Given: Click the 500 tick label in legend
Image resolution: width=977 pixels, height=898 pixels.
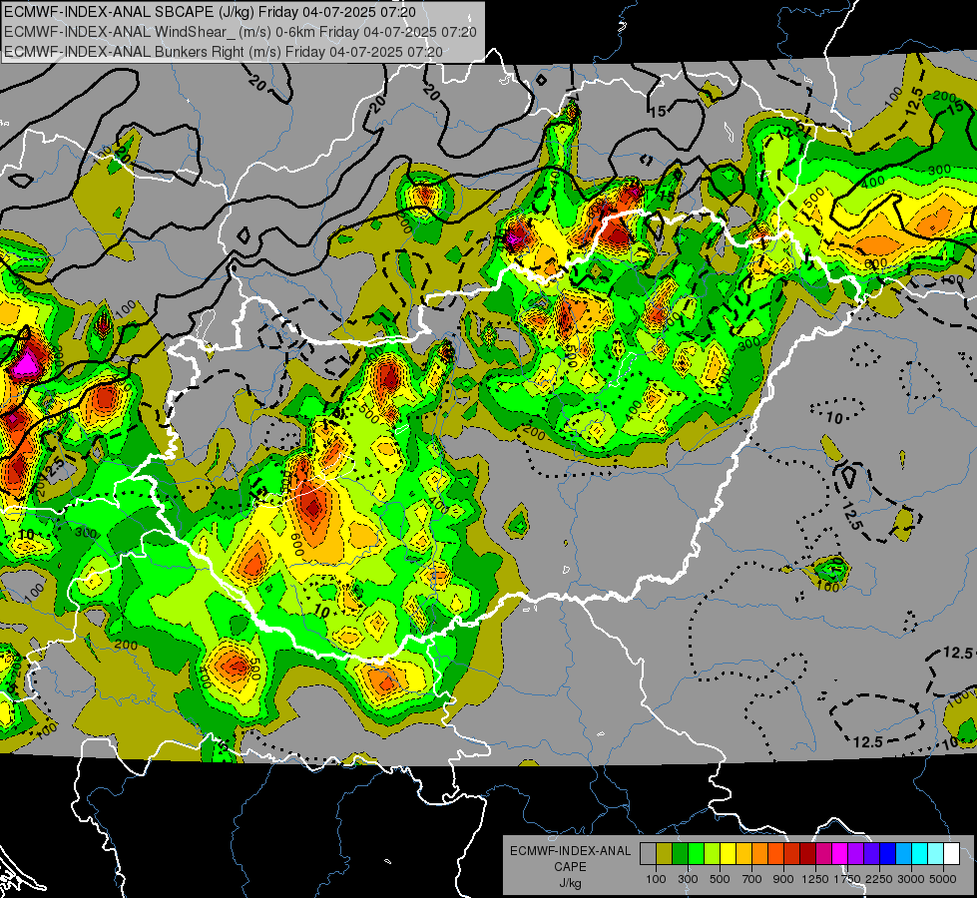Looking at the screenshot, I should [x=720, y=879].
